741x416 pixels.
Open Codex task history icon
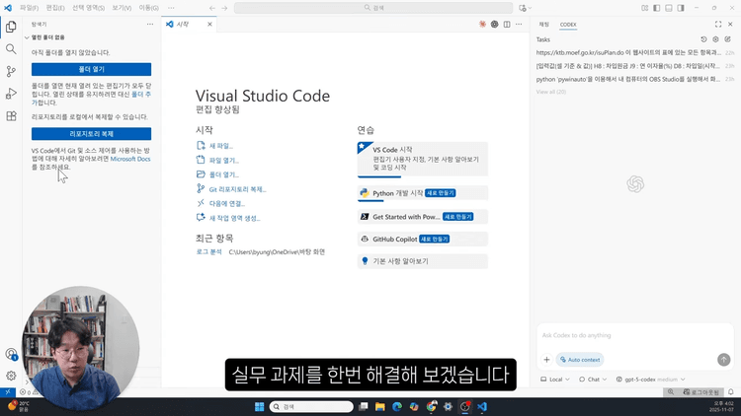click(x=703, y=39)
